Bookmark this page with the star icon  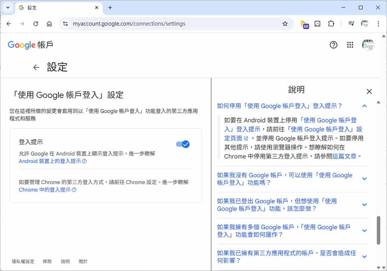[x=285, y=24]
